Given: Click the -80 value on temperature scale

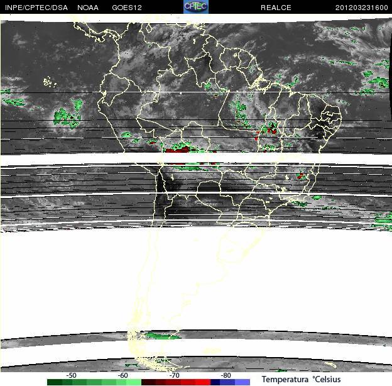Looking at the screenshot, I should [226, 375].
